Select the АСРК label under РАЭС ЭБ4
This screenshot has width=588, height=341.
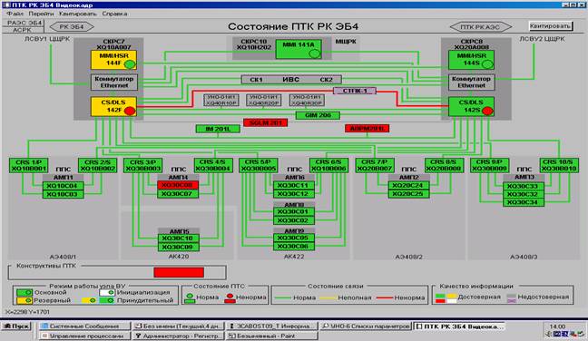(22, 30)
